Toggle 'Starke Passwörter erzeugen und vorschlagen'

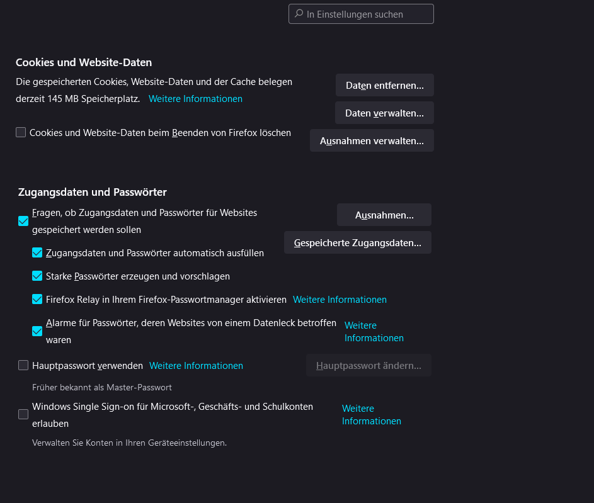37,276
